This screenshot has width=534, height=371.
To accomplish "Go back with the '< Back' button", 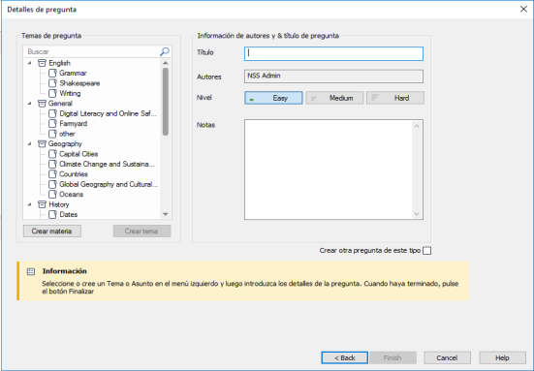I will (x=345, y=357).
